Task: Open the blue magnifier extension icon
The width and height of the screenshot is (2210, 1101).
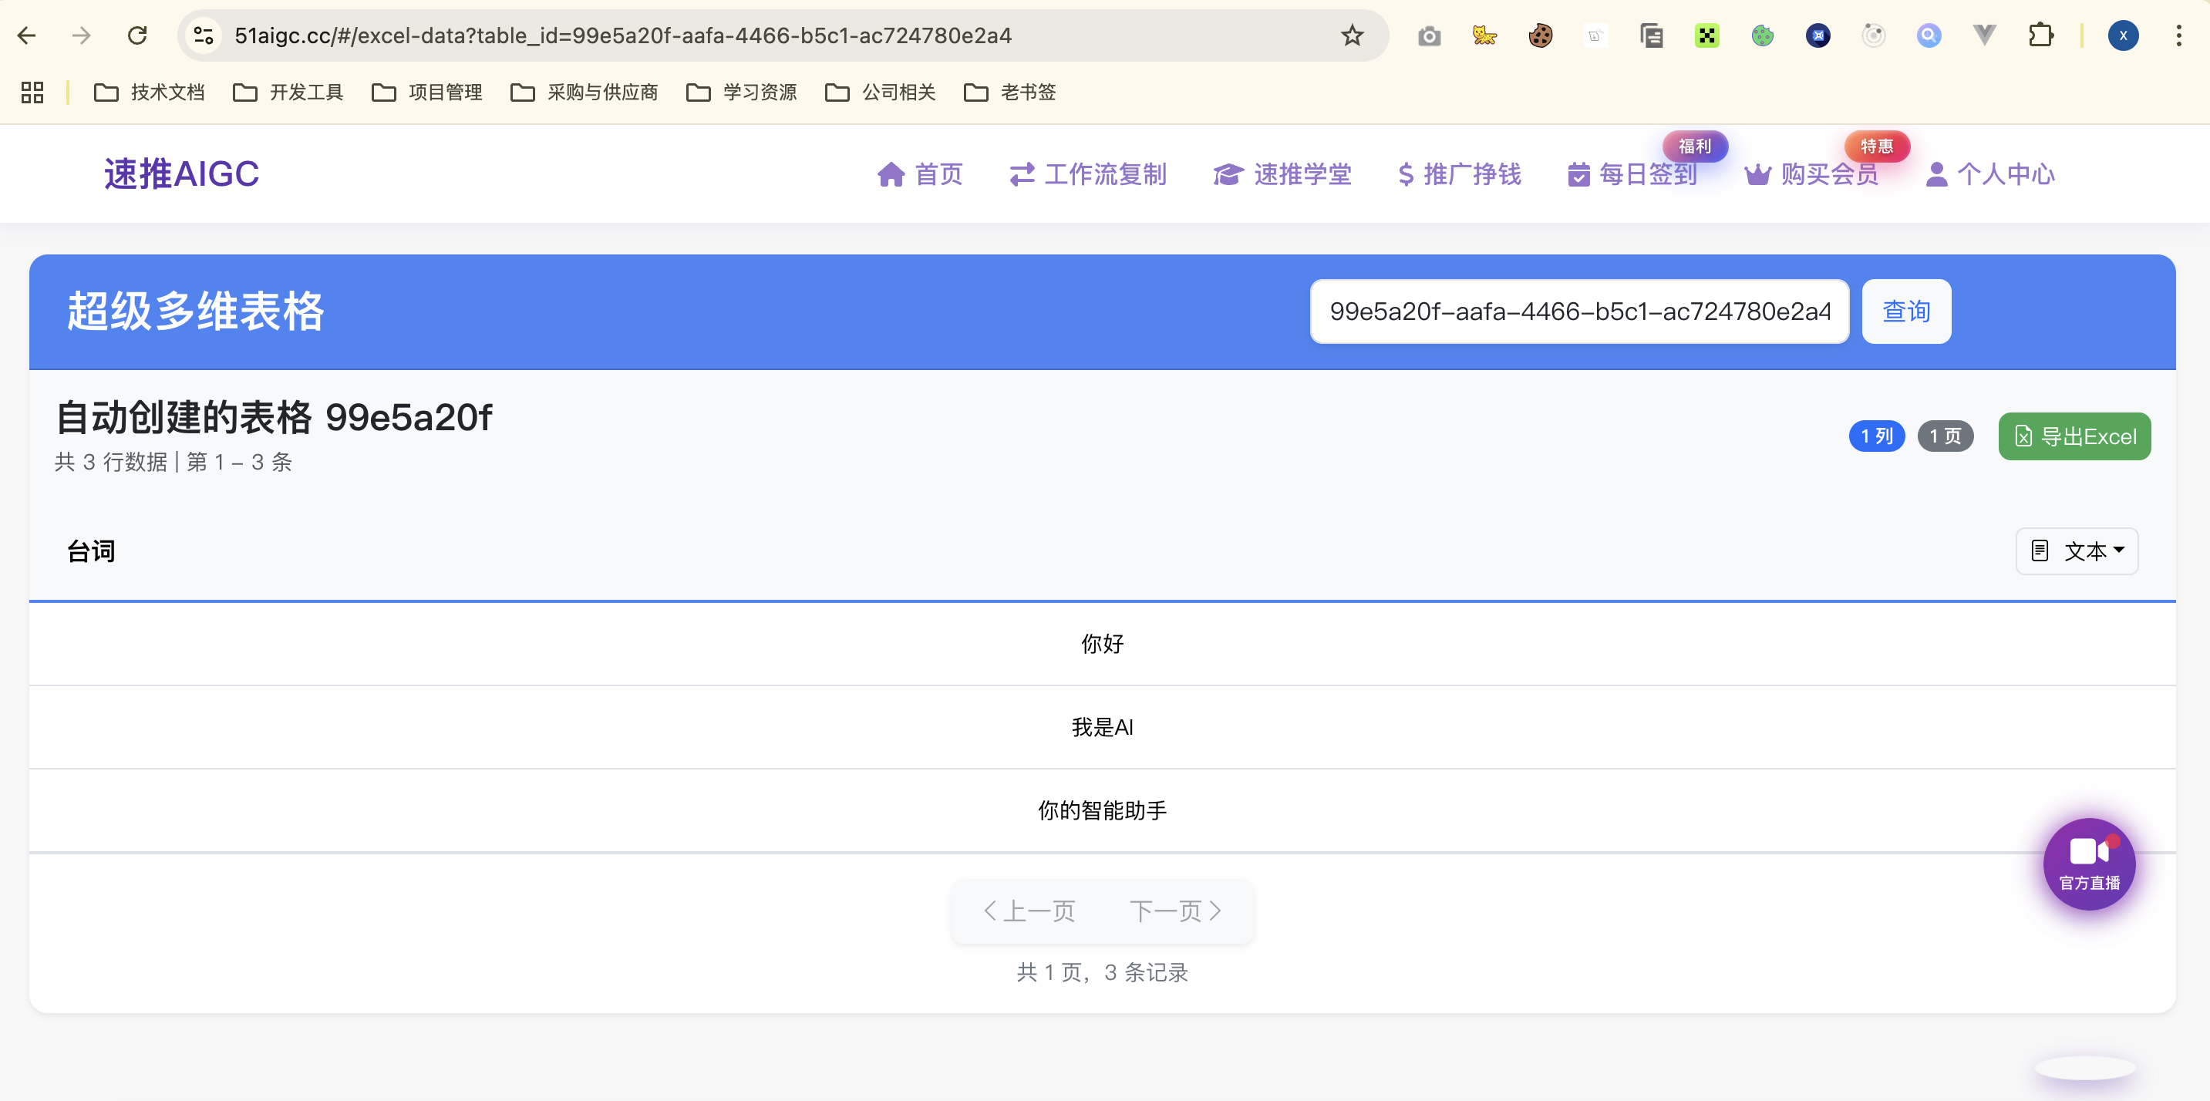Action: 1929,35
